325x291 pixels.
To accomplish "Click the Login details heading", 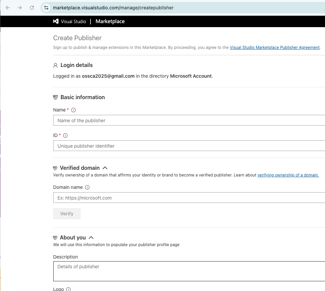I will coord(77,65).
